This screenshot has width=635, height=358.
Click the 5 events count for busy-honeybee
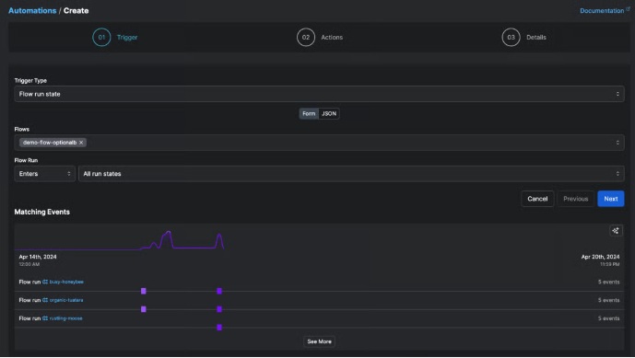pos(608,282)
